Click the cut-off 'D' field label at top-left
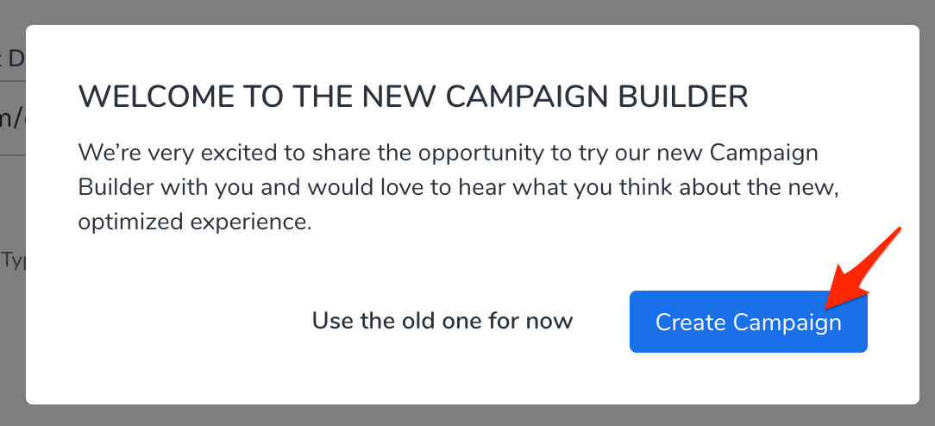The width and height of the screenshot is (935, 426). click(x=12, y=59)
